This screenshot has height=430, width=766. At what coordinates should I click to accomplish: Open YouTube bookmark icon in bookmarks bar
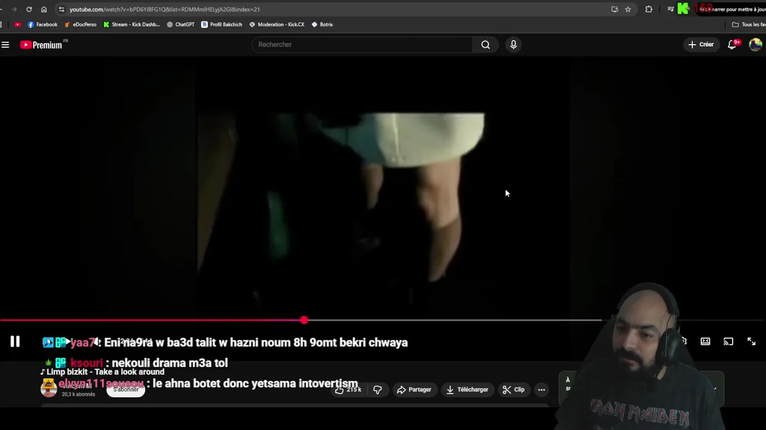(x=17, y=24)
